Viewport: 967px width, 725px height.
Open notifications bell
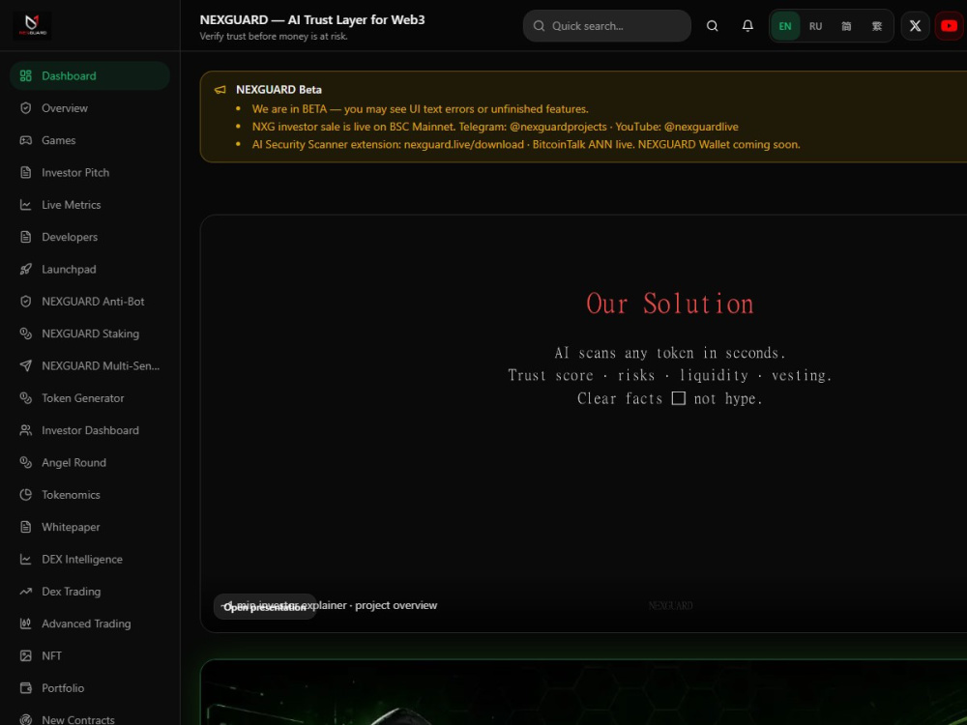click(x=747, y=26)
